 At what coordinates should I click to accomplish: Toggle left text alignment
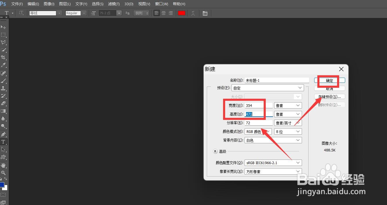157,13
